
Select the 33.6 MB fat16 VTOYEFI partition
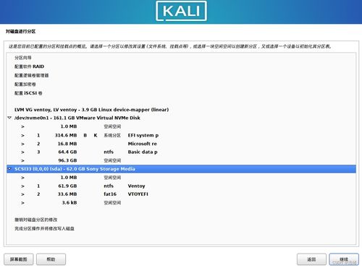pos(181,194)
